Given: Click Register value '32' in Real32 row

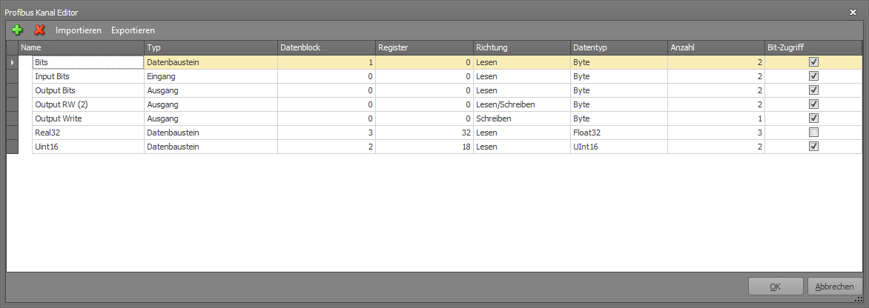Looking at the screenshot, I should click(425, 132).
